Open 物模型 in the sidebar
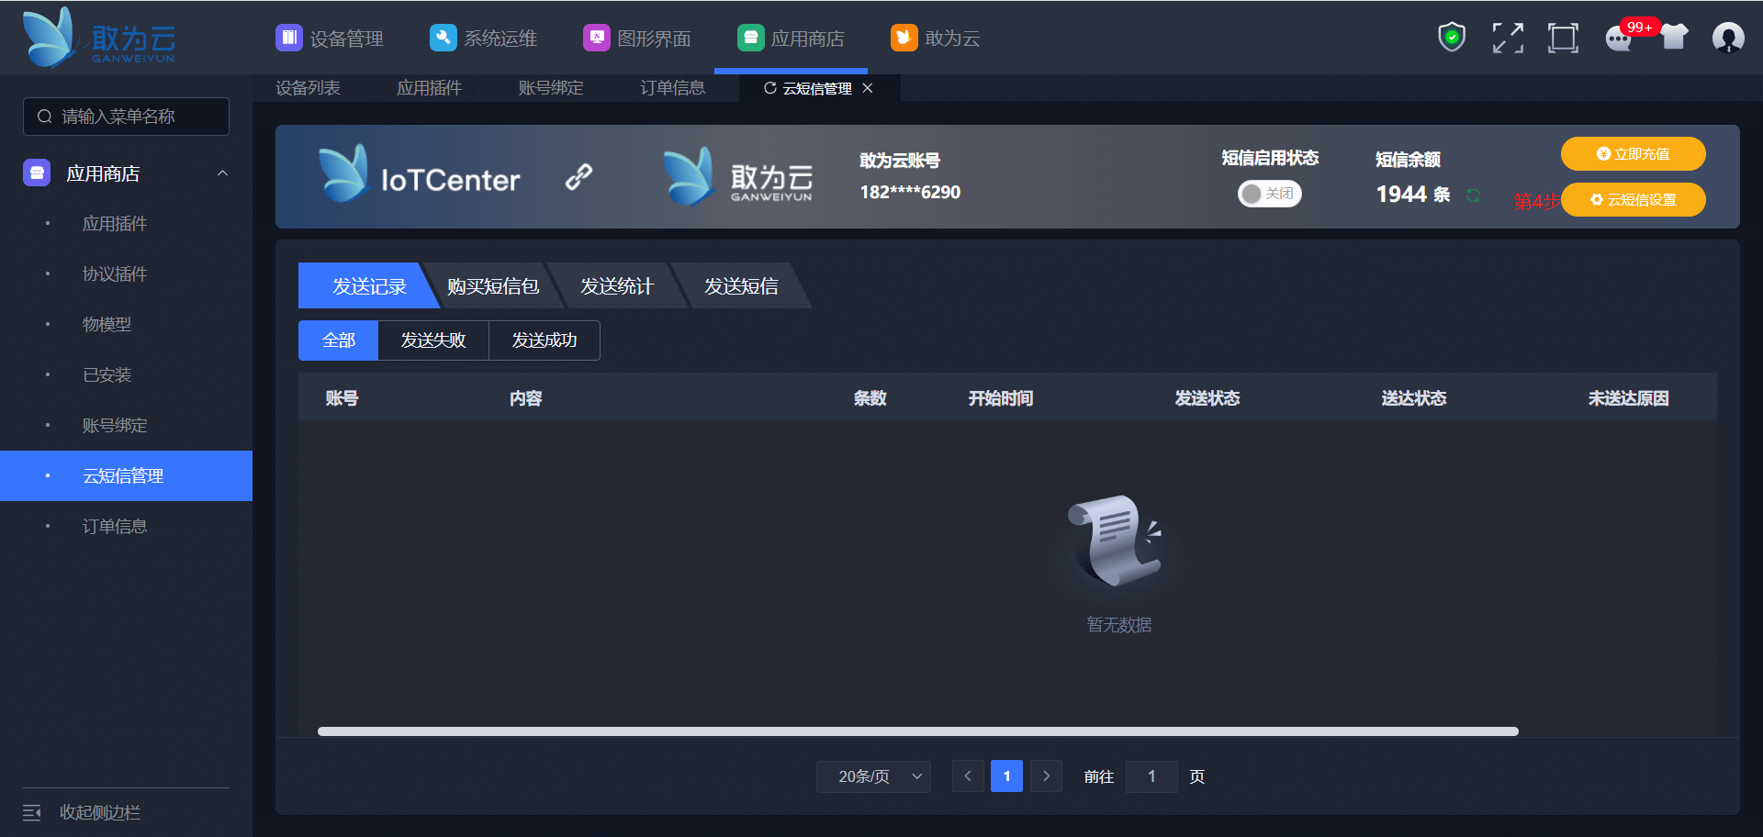Image resolution: width=1763 pixels, height=837 pixels. tap(107, 325)
